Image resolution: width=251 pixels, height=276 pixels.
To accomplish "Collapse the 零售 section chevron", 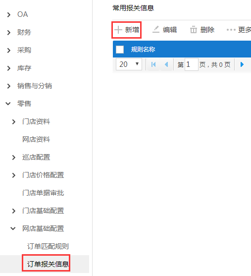I will coord(8,104).
